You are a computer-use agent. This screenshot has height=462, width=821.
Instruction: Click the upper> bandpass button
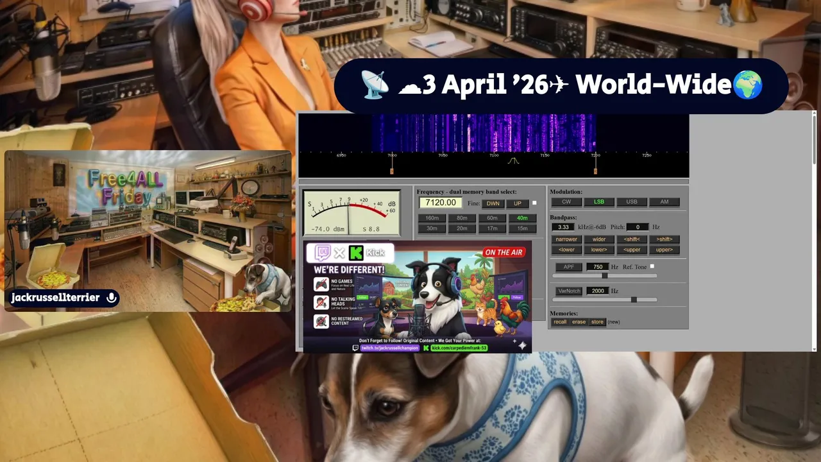pos(664,250)
